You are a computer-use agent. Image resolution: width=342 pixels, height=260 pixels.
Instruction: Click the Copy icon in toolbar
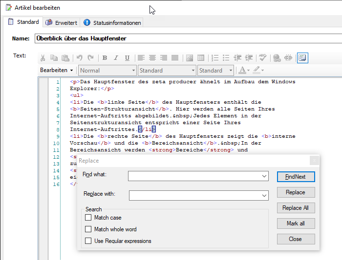54,58
